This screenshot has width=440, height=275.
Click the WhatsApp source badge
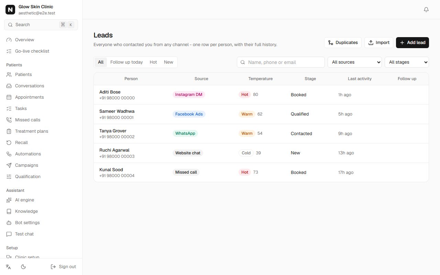pos(185,133)
